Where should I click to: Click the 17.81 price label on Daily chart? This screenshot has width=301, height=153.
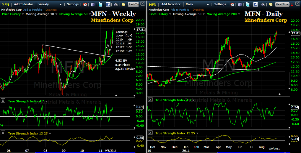coord(295,33)
